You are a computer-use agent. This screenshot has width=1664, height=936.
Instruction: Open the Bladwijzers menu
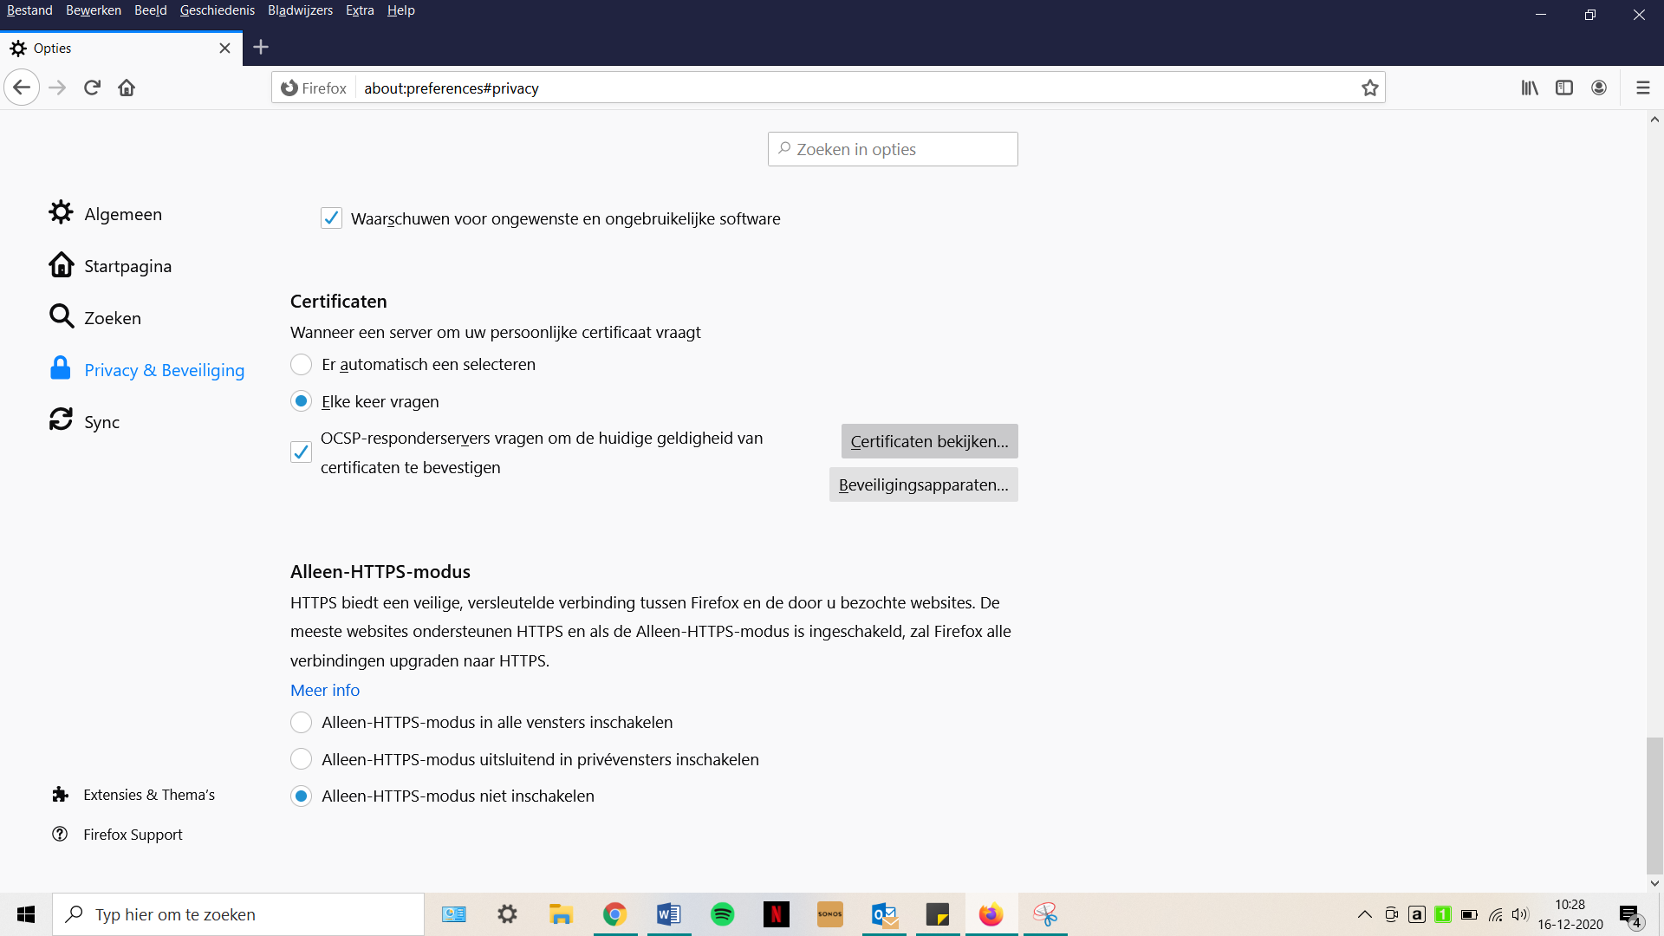[x=300, y=10]
